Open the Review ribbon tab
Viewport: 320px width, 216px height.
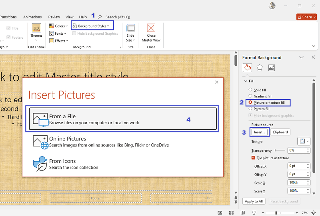54,17
